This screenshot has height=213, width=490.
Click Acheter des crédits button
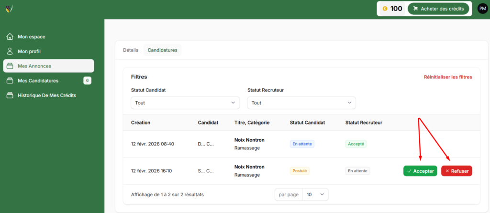438,9
